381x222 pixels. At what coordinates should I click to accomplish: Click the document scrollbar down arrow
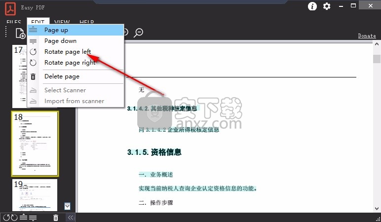[377, 209]
